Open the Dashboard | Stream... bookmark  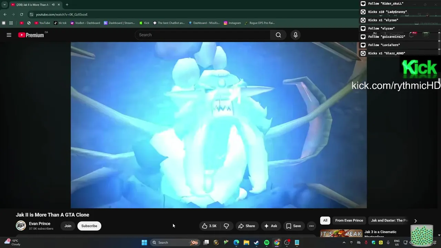pyautogui.click(x=120, y=23)
